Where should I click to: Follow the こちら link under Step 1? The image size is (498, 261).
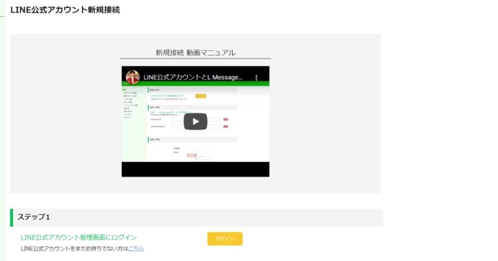coord(136,249)
